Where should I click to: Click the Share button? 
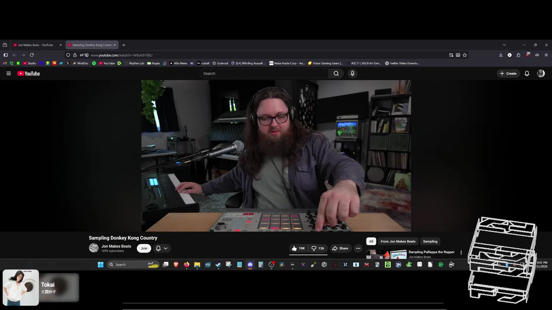click(340, 248)
